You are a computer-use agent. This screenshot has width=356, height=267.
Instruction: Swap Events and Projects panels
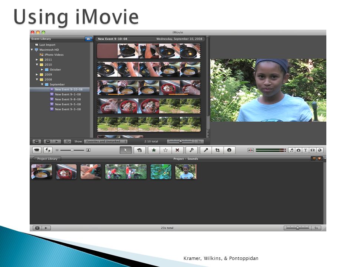pyautogui.click(x=48, y=150)
